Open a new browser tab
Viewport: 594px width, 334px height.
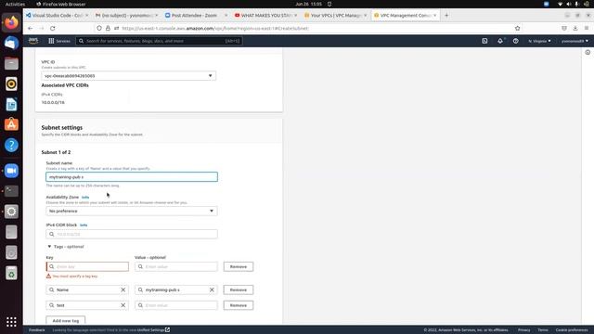[x=446, y=16]
